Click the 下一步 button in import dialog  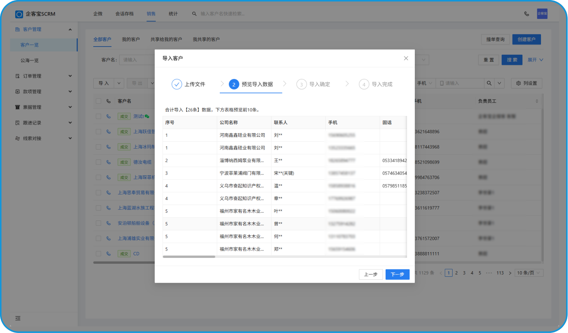click(397, 275)
